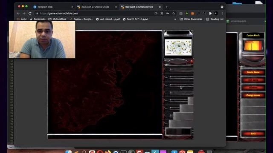Open Chrome's three-dot menu

[x=222, y=13]
